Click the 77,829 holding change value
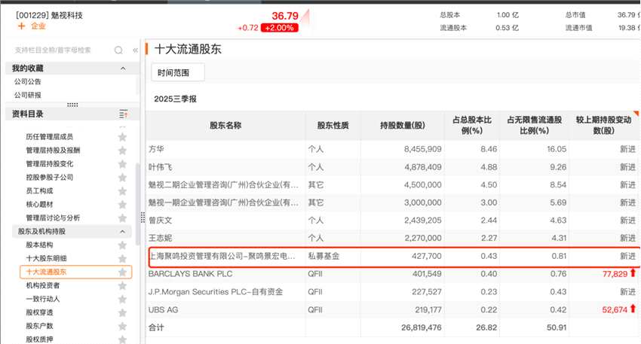The height and width of the screenshot is (344, 641). tap(615, 274)
